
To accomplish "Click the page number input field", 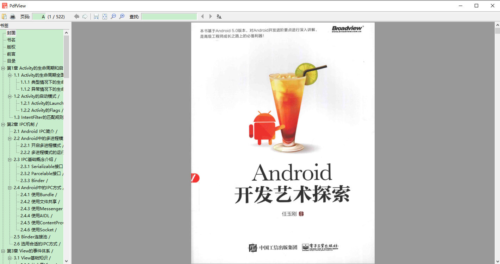I will [39, 17].
